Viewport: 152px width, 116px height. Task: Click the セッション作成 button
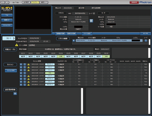[10, 71]
